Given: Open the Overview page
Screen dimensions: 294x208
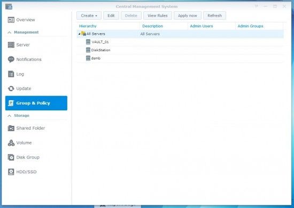Looking at the screenshot, I should click(36, 20).
